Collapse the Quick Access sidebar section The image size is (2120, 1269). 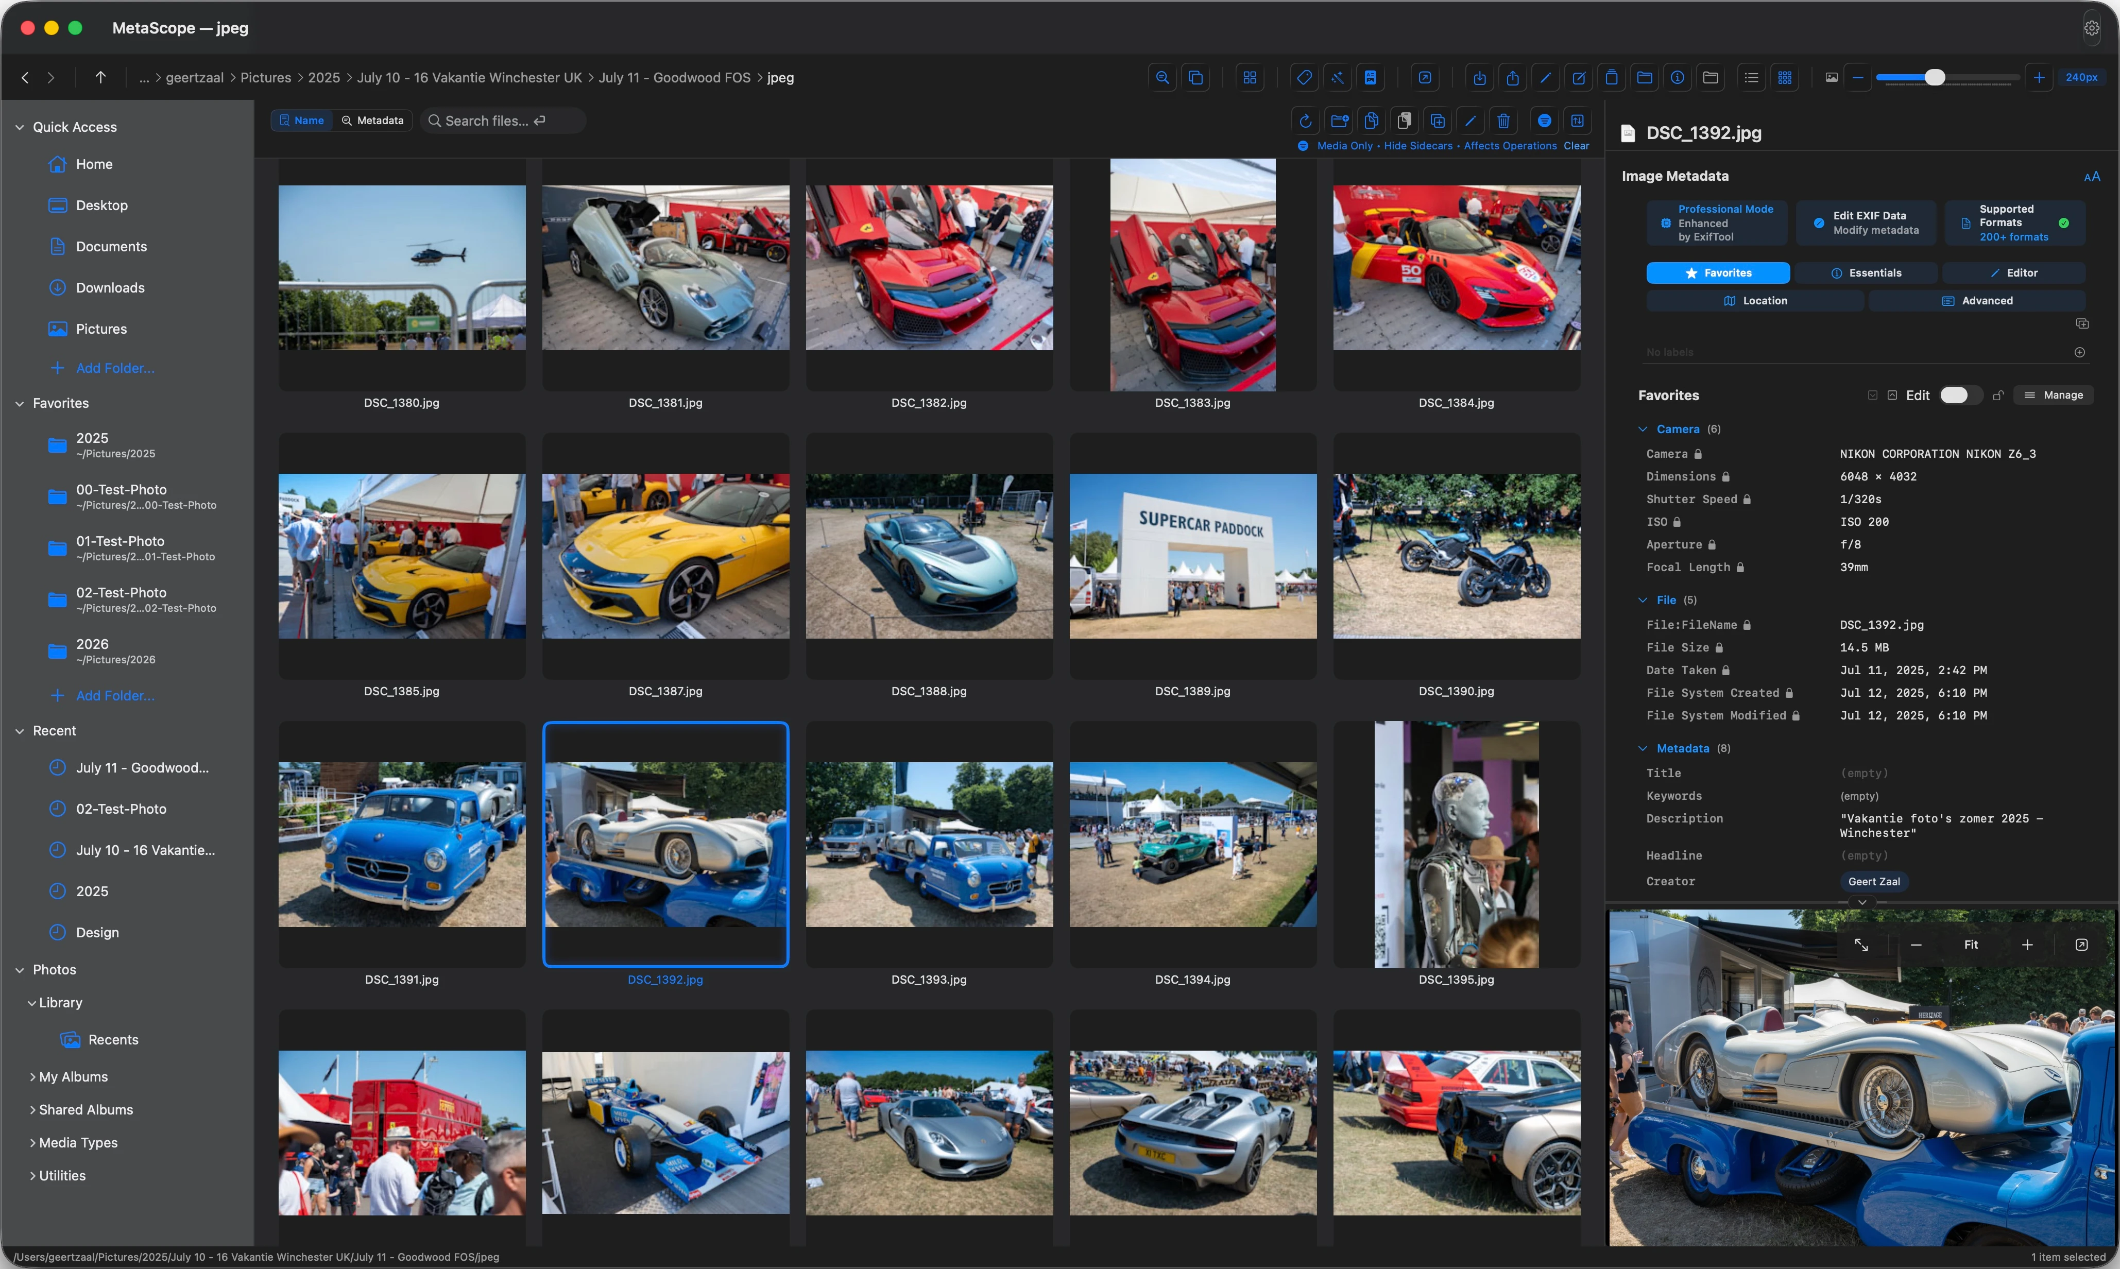click(x=20, y=127)
